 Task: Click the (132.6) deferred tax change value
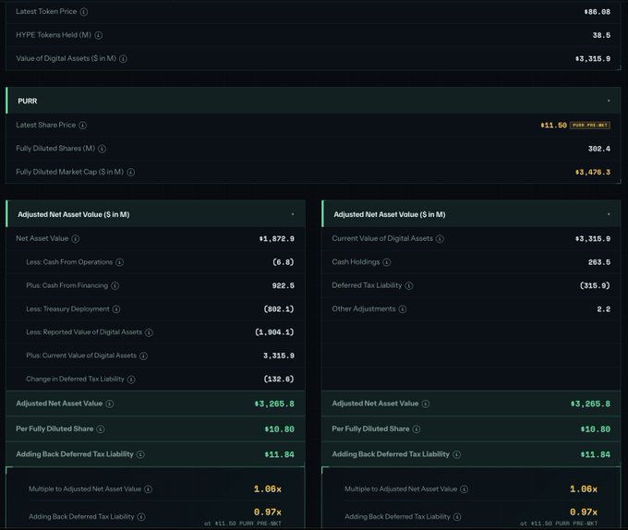click(279, 379)
